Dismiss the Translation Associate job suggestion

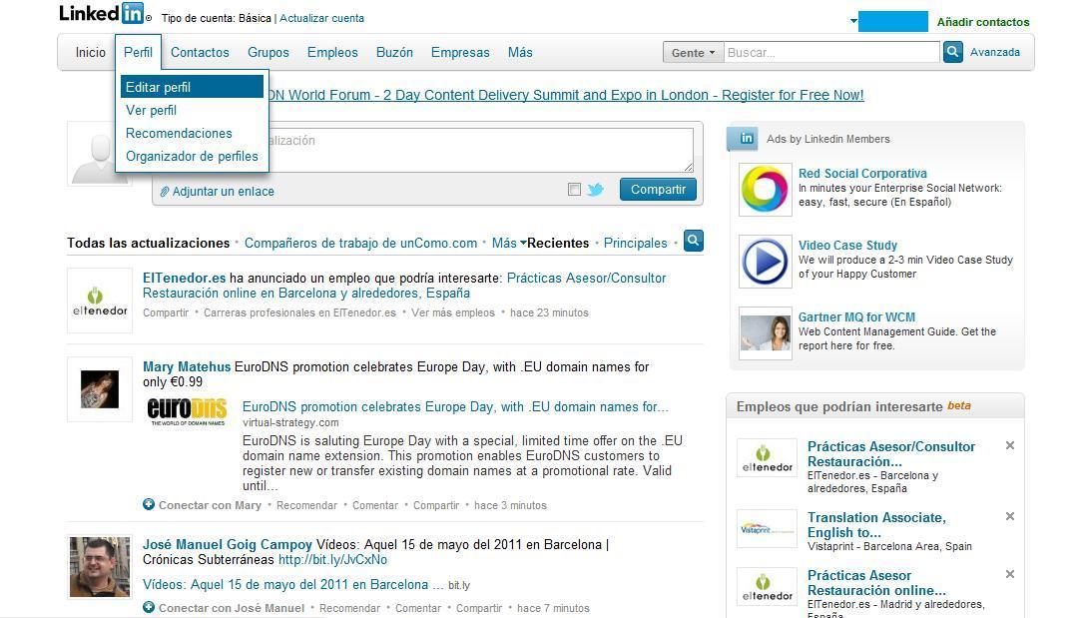coord(1009,516)
